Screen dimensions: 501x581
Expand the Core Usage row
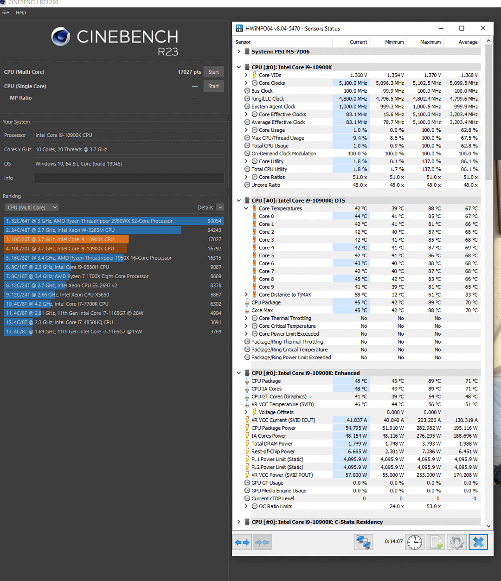246,130
